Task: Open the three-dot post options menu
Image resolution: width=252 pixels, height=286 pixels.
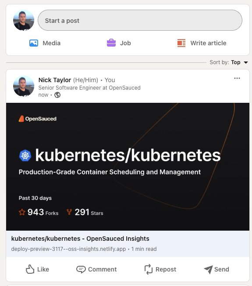Action: click(237, 78)
